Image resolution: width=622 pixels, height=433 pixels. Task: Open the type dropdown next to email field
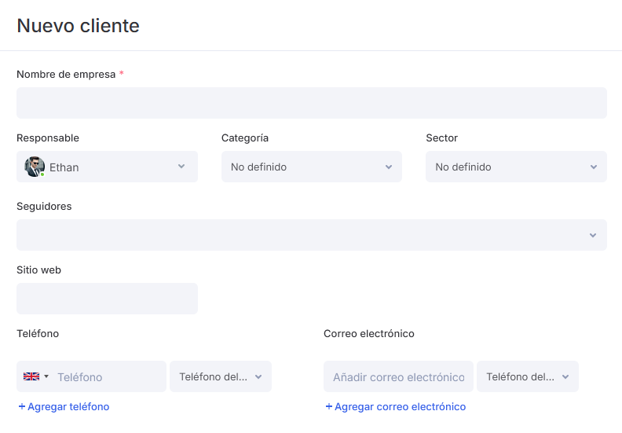[x=528, y=376]
